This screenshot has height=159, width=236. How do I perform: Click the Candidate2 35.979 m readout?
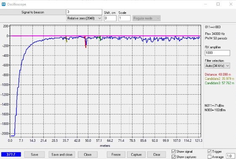220,79
